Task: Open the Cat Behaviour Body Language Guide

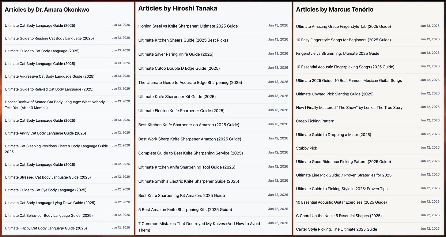Action: pyautogui.click(x=49, y=216)
